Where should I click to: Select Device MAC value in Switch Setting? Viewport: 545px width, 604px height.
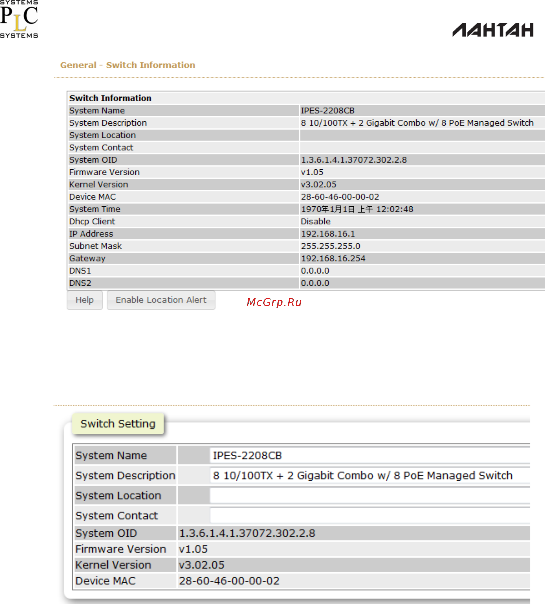point(229,581)
